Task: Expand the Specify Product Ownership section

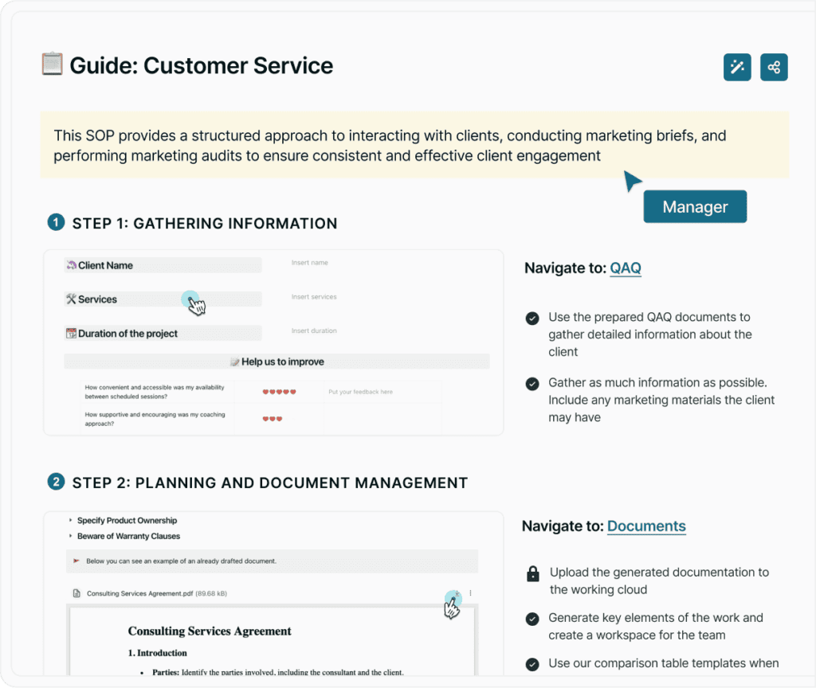Action: pos(71,521)
